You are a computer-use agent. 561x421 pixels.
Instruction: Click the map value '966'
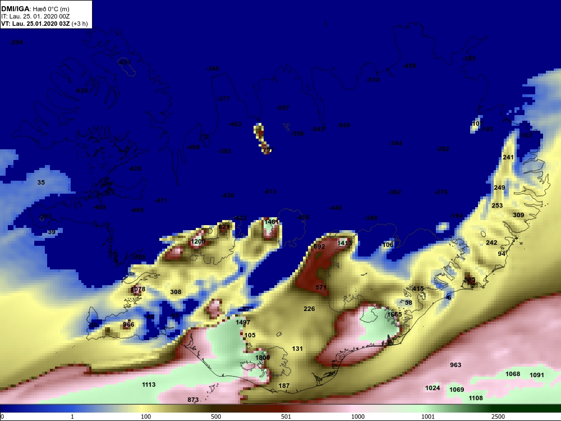[x=128, y=324]
